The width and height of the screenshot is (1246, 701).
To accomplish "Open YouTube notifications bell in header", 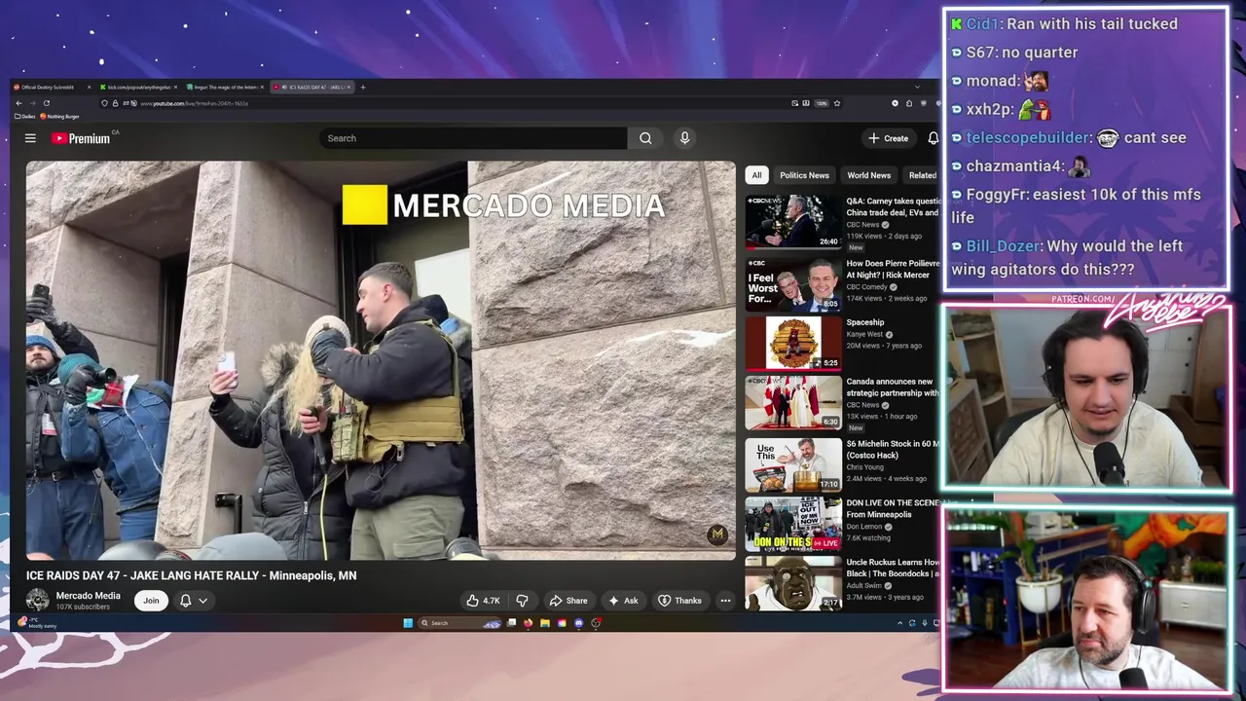I will tap(933, 138).
